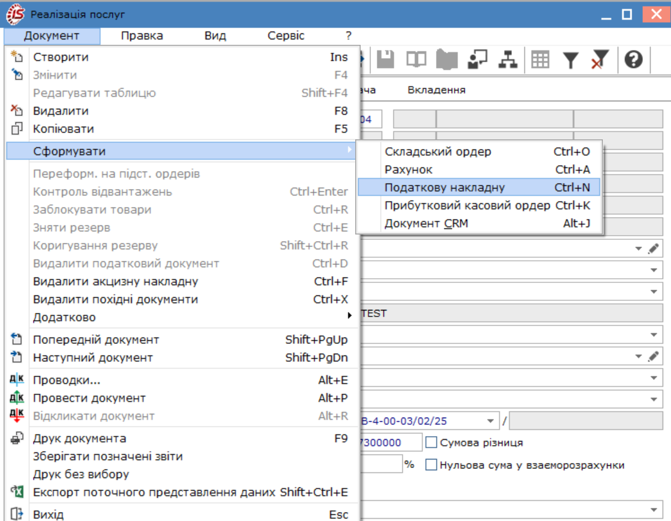Click the pencil edit icon in the field above TEST
671x521 pixels.
click(653, 248)
